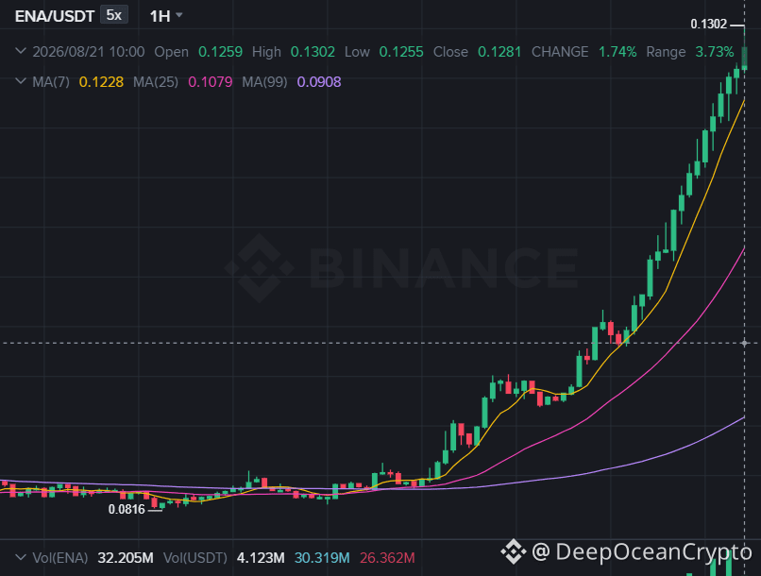Click the date 2026/08/21 10:00
Image resolution: width=761 pixels, height=576 pixels.
(89, 52)
